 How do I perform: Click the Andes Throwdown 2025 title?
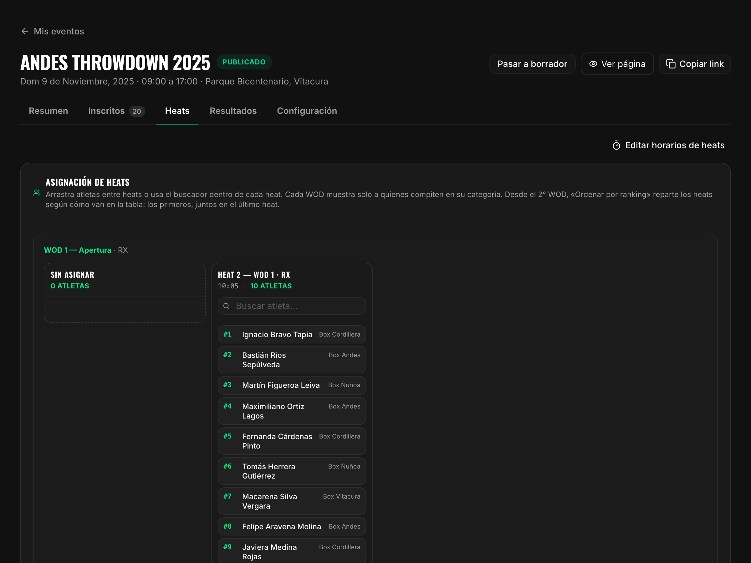pos(115,63)
